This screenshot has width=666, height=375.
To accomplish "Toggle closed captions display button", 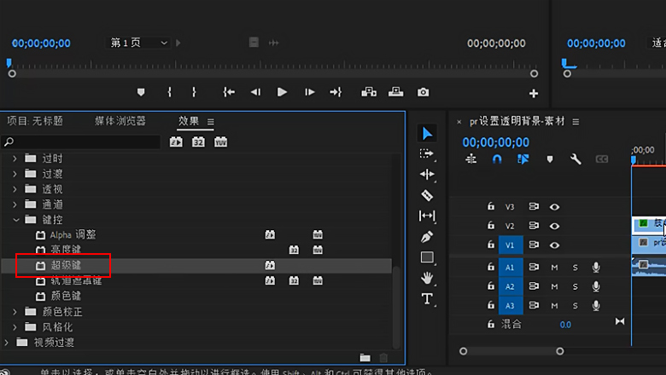I will [602, 159].
